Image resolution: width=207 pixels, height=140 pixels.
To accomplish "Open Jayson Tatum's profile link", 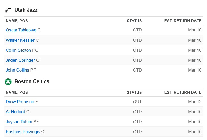I will [19, 122].
